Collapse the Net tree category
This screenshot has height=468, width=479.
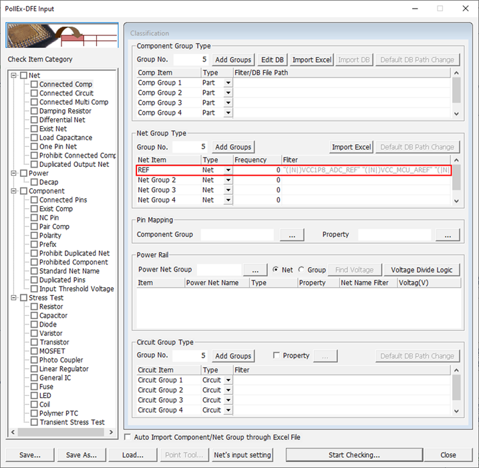coord(13,75)
